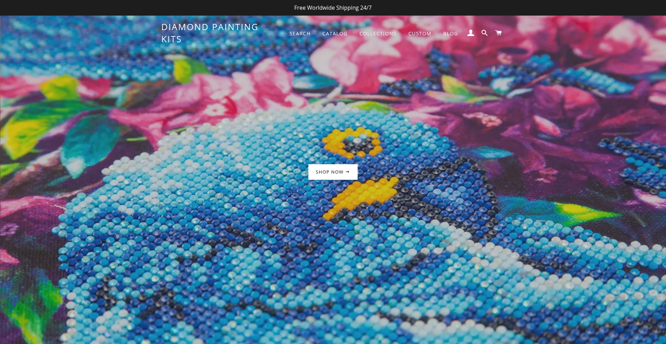The image size is (666, 344).
Task: Click the Shop Now button
Action: click(333, 172)
